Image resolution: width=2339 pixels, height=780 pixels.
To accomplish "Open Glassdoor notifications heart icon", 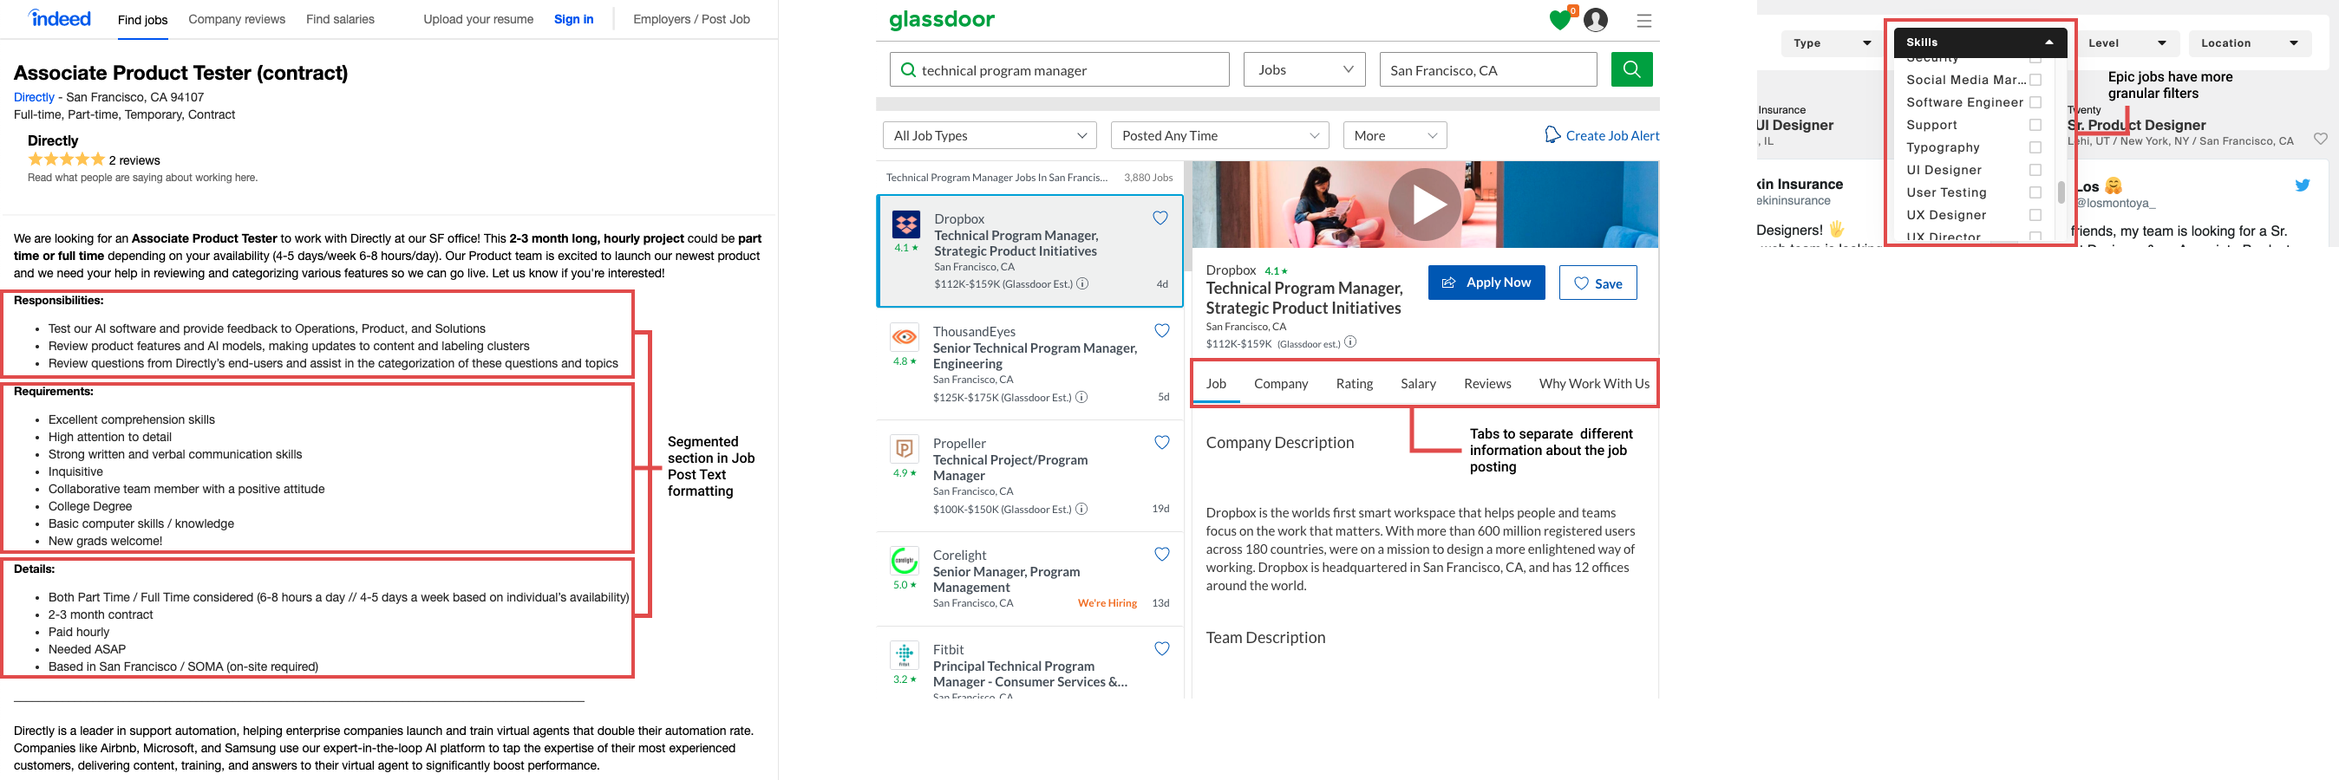I will pos(1561,19).
